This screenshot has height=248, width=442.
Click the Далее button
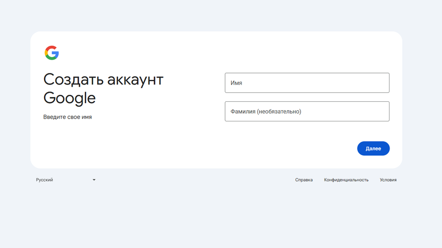click(373, 149)
